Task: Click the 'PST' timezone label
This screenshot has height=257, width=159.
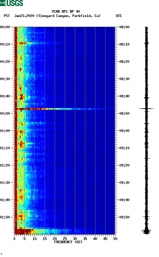Action: 7,16
